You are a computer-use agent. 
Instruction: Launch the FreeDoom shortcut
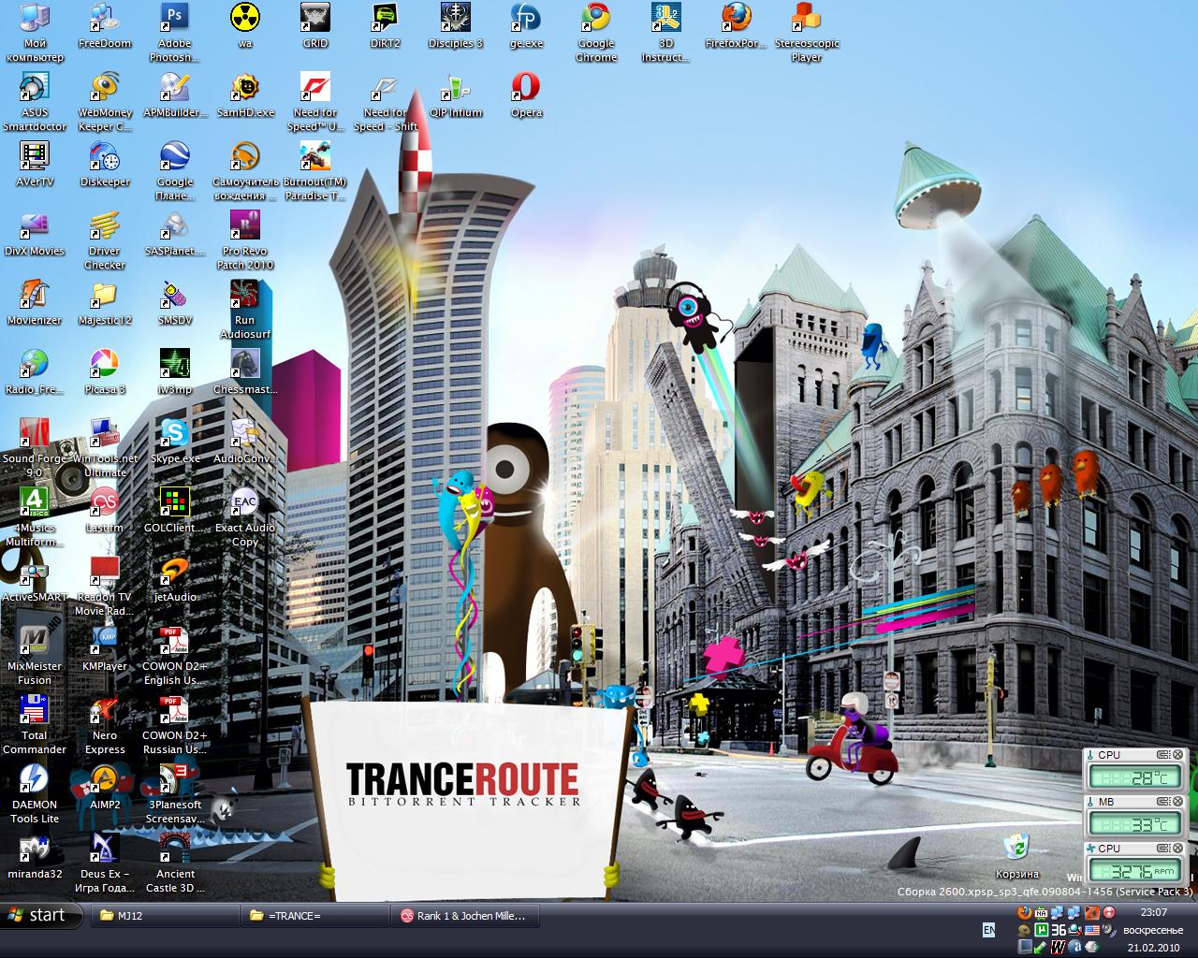click(x=105, y=26)
